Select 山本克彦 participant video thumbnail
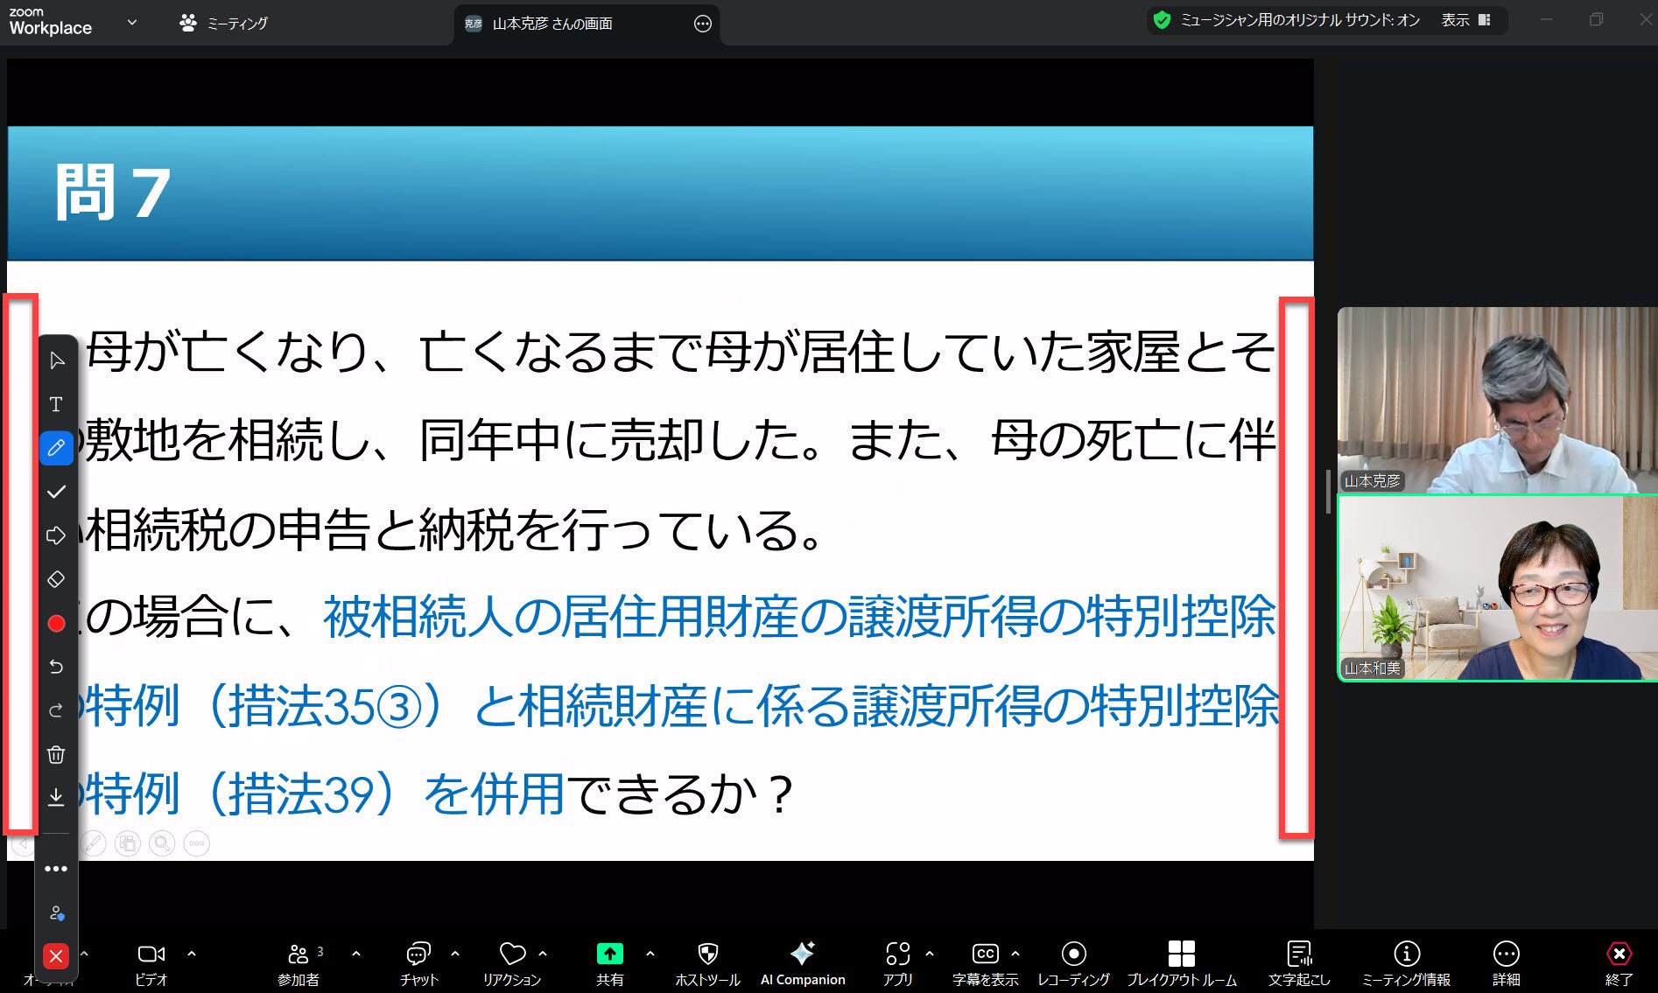1658x993 pixels. (x=1496, y=400)
